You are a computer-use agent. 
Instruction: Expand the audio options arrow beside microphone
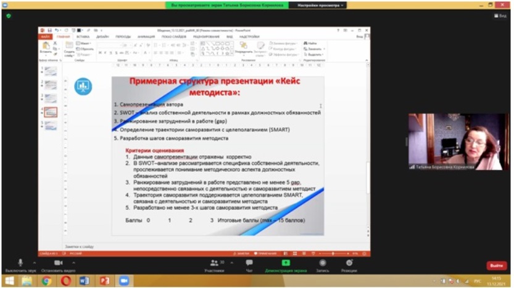coord(36,261)
